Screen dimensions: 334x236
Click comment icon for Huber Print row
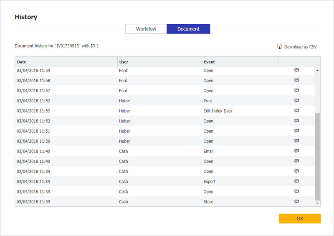(x=296, y=101)
